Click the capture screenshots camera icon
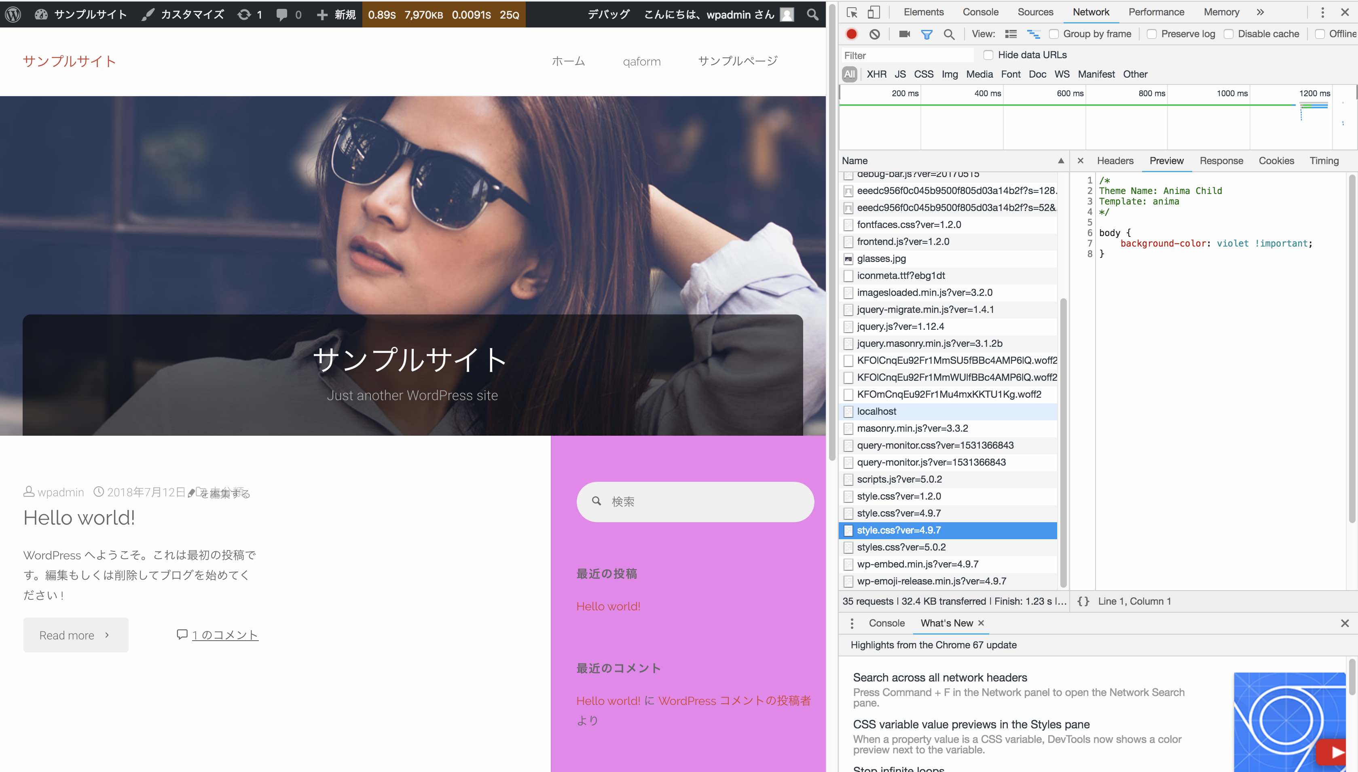 [x=904, y=34]
